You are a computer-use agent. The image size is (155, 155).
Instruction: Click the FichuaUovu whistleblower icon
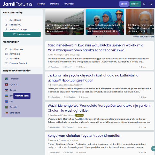tap(6, 25)
